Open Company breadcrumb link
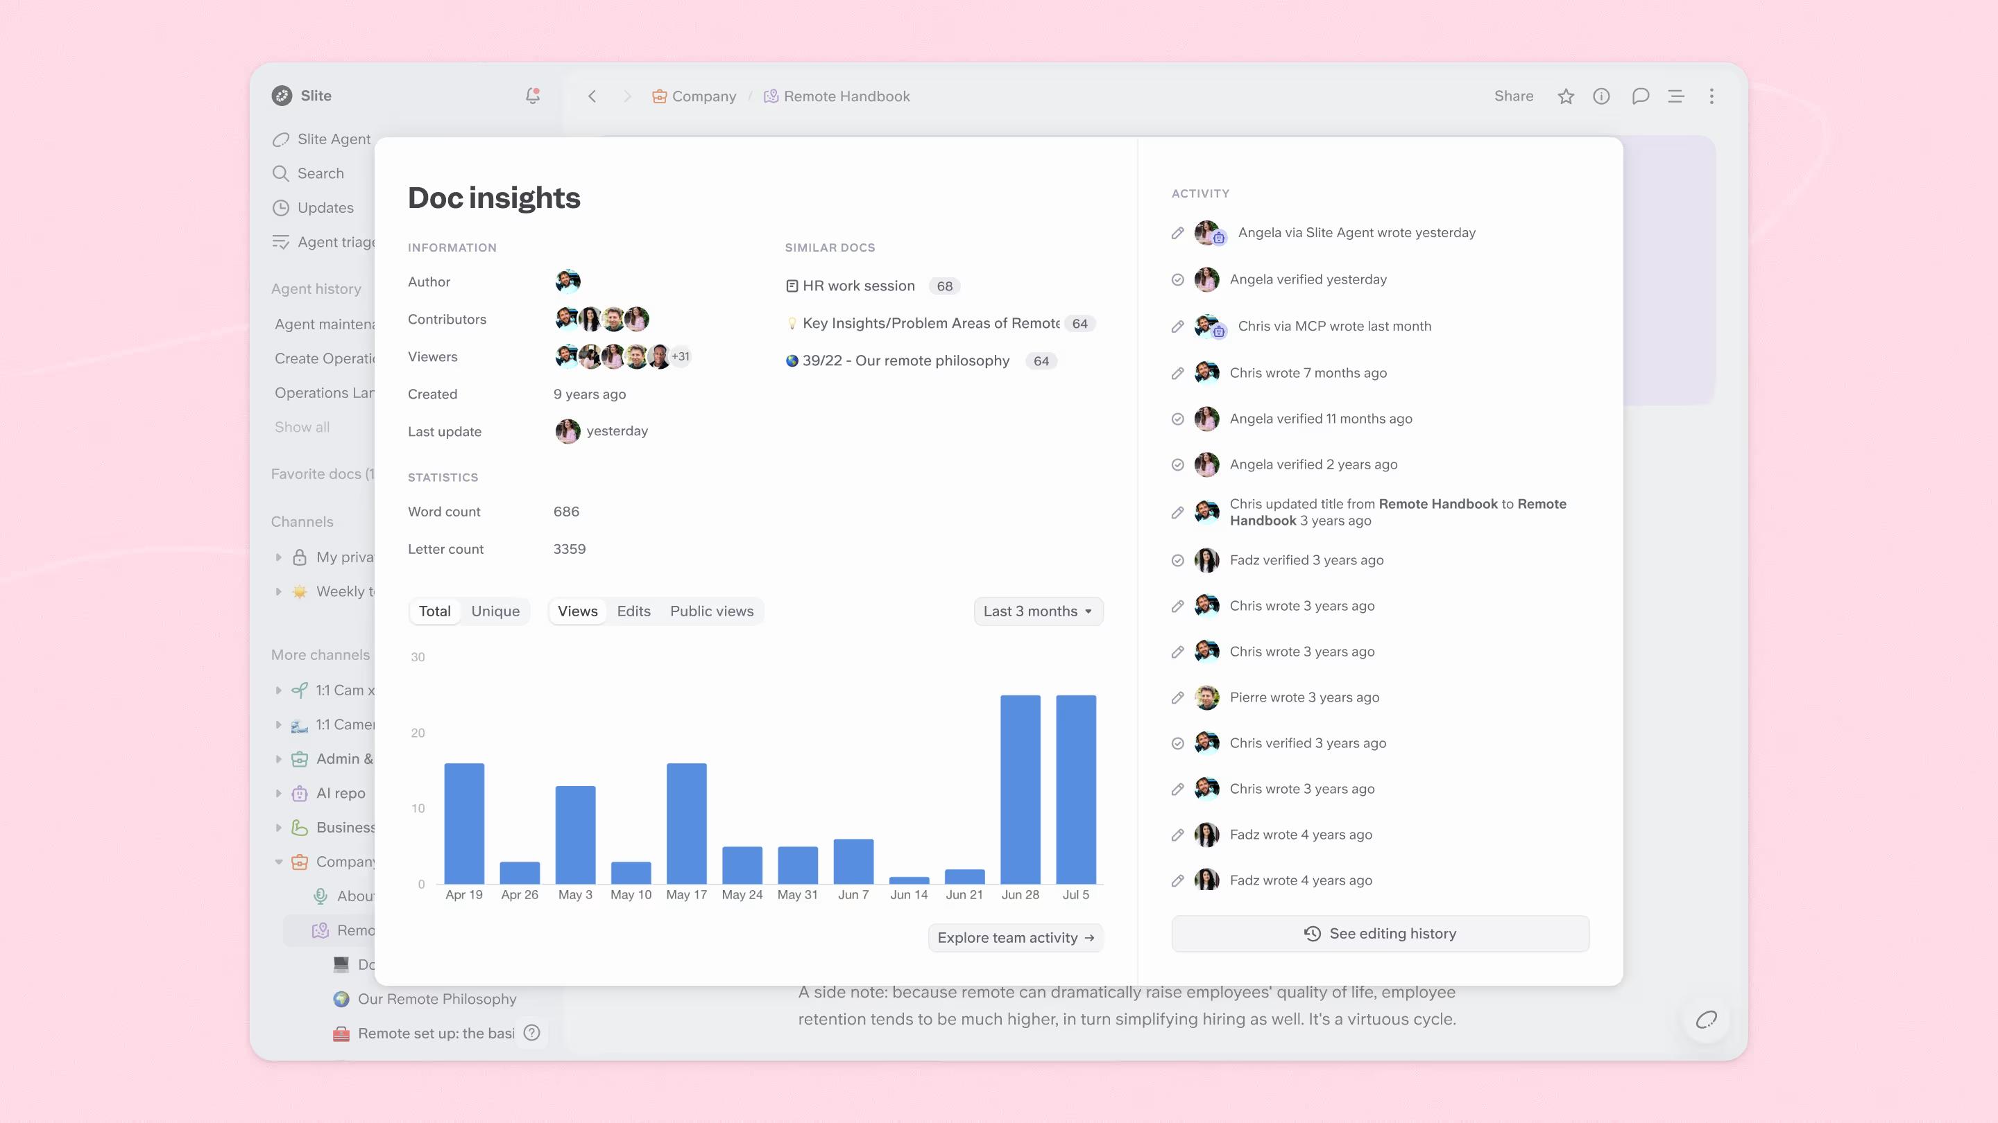The width and height of the screenshot is (1998, 1123). pos(694,96)
